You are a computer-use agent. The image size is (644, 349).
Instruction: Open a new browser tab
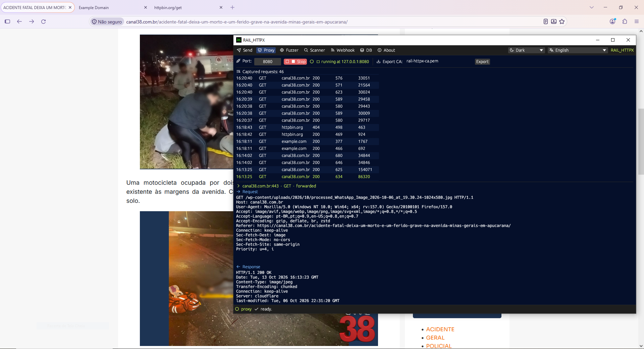point(232,7)
